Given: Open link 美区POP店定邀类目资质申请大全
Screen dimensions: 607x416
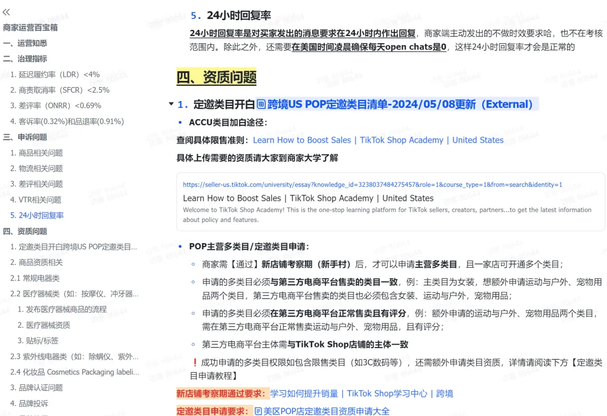Looking at the screenshot, I should (327, 411).
